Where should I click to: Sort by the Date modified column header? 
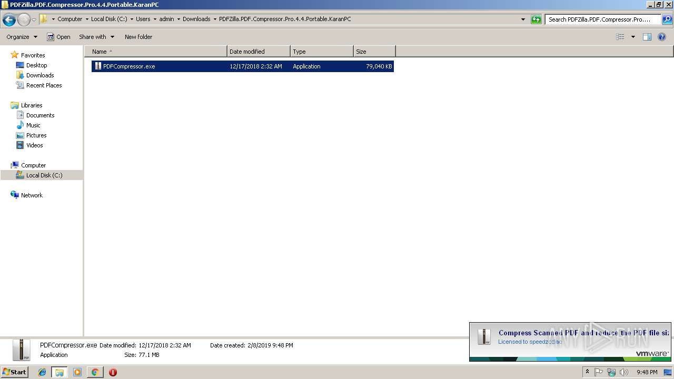pyautogui.click(x=259, y=52)
